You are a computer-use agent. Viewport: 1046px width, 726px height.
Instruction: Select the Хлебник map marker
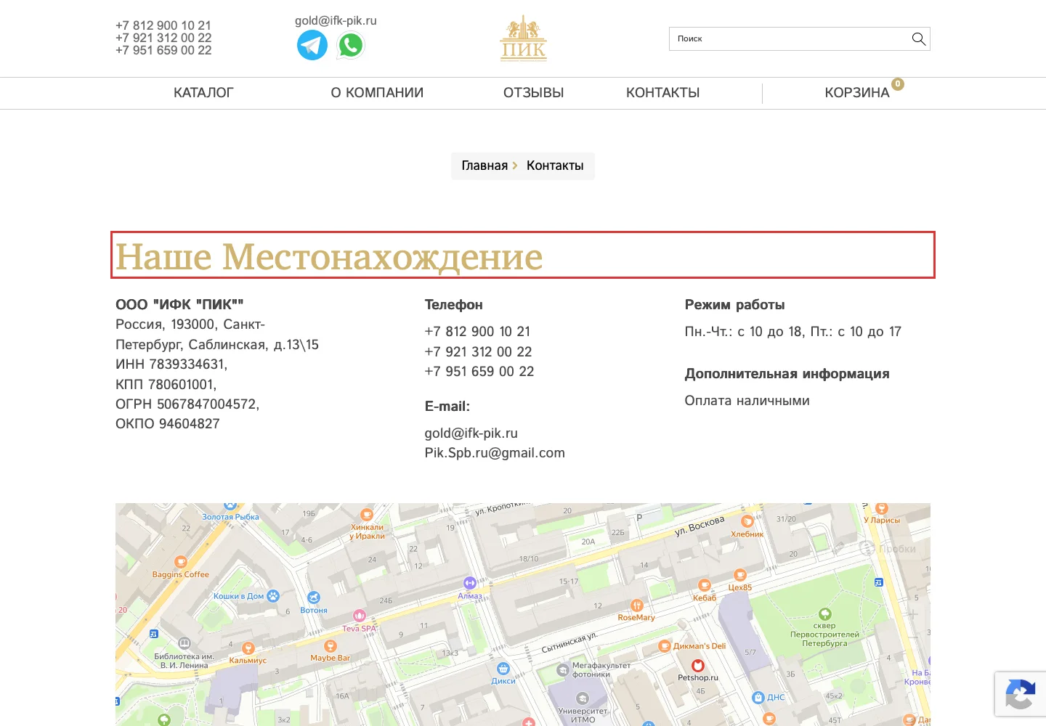click(747, 521)
